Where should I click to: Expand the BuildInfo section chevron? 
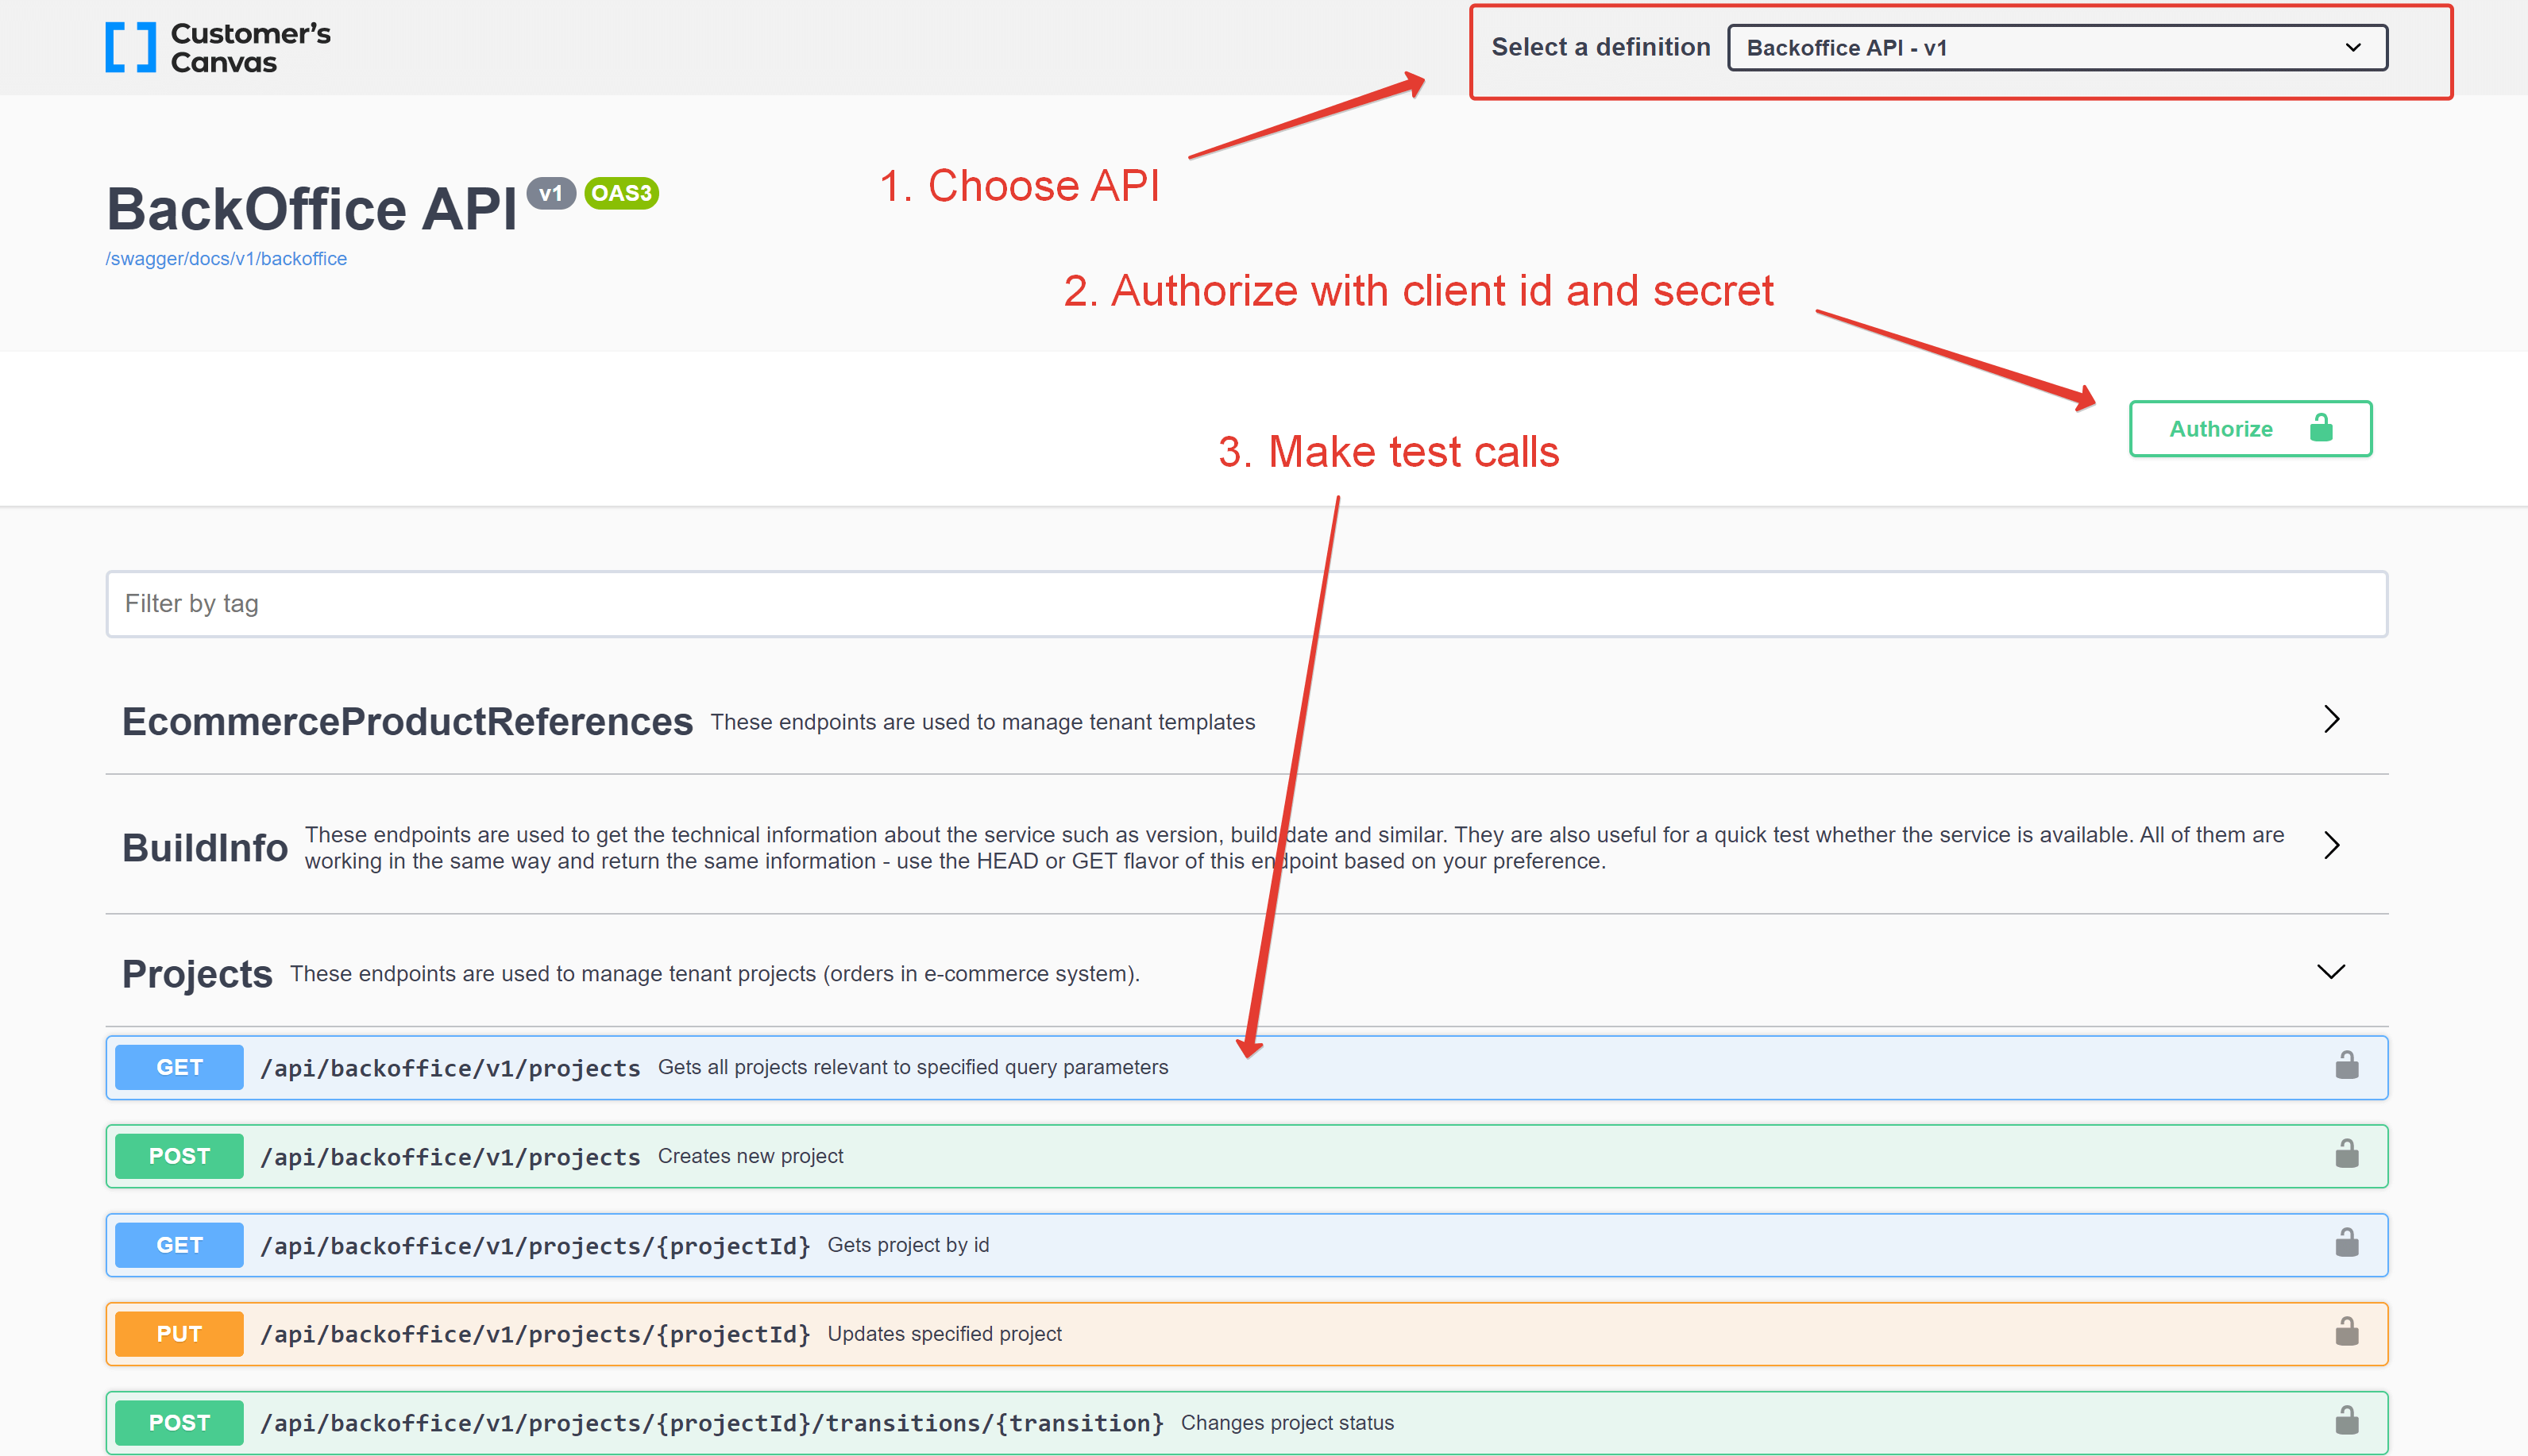(x=2332, y=846)
